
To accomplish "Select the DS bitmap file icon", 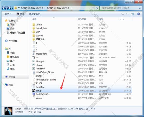I will 34,58.
